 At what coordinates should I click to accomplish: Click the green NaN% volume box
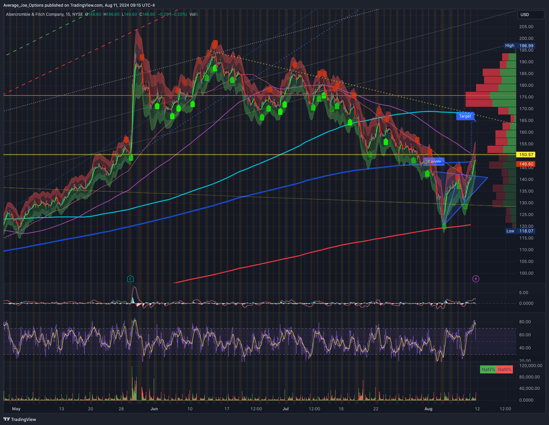pyautogui.click(x=488, y=369)
